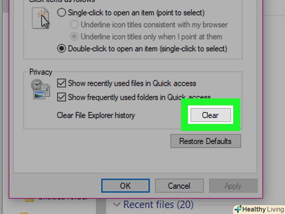This screenshot has height=214, width=285.
Task: Click the Recent files (20) group header
Action: pos(158,204)
